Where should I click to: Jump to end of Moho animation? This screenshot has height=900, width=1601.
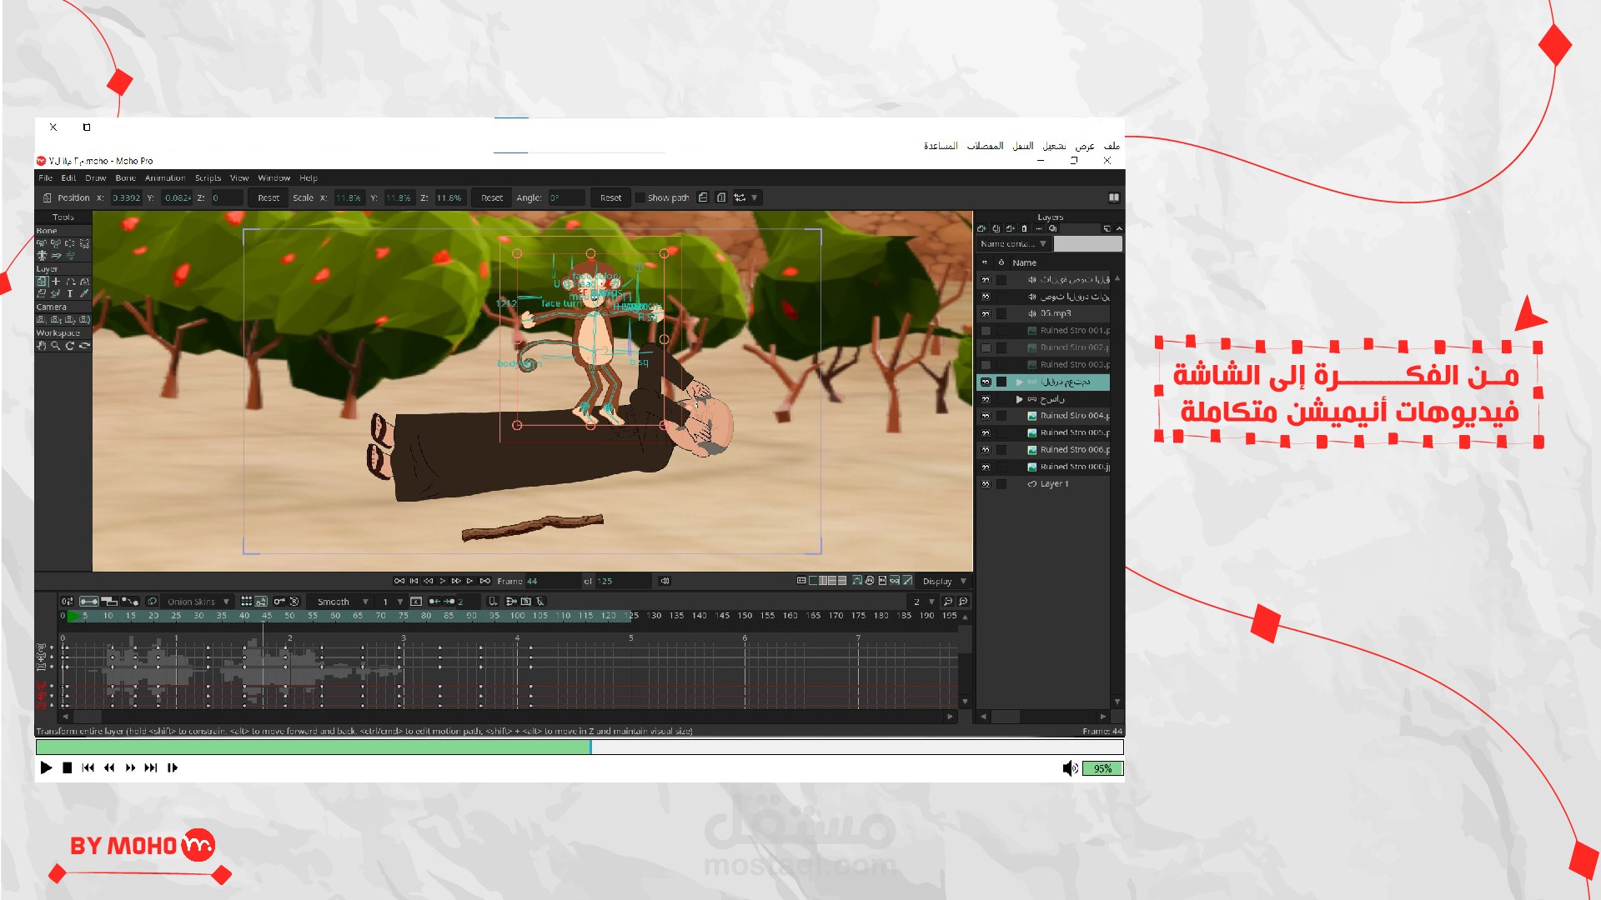tap(485, 581)
